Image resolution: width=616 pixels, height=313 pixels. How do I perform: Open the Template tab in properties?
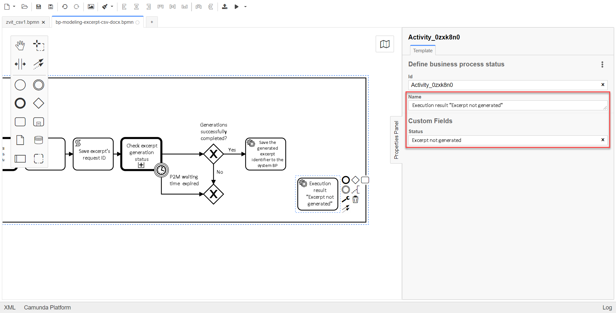pyautogui.click(x=423, y=50)
